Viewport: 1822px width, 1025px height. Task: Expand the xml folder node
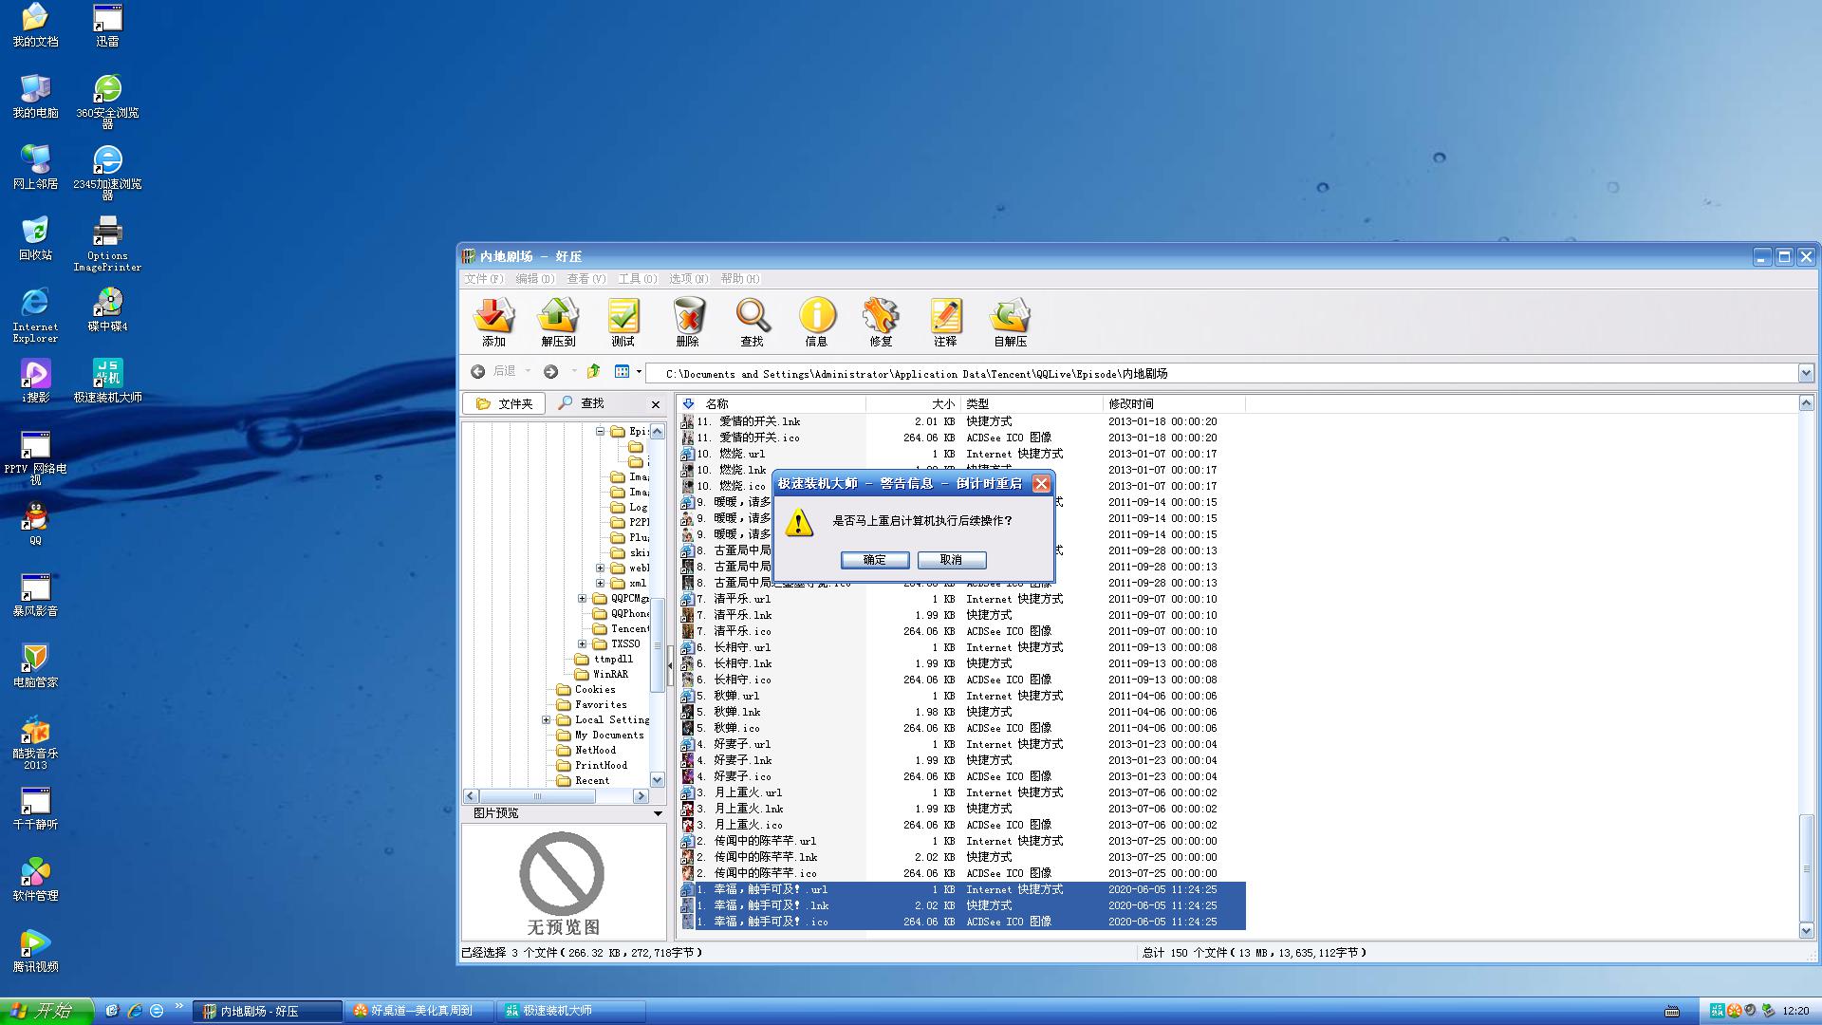[x=600, y=584]
